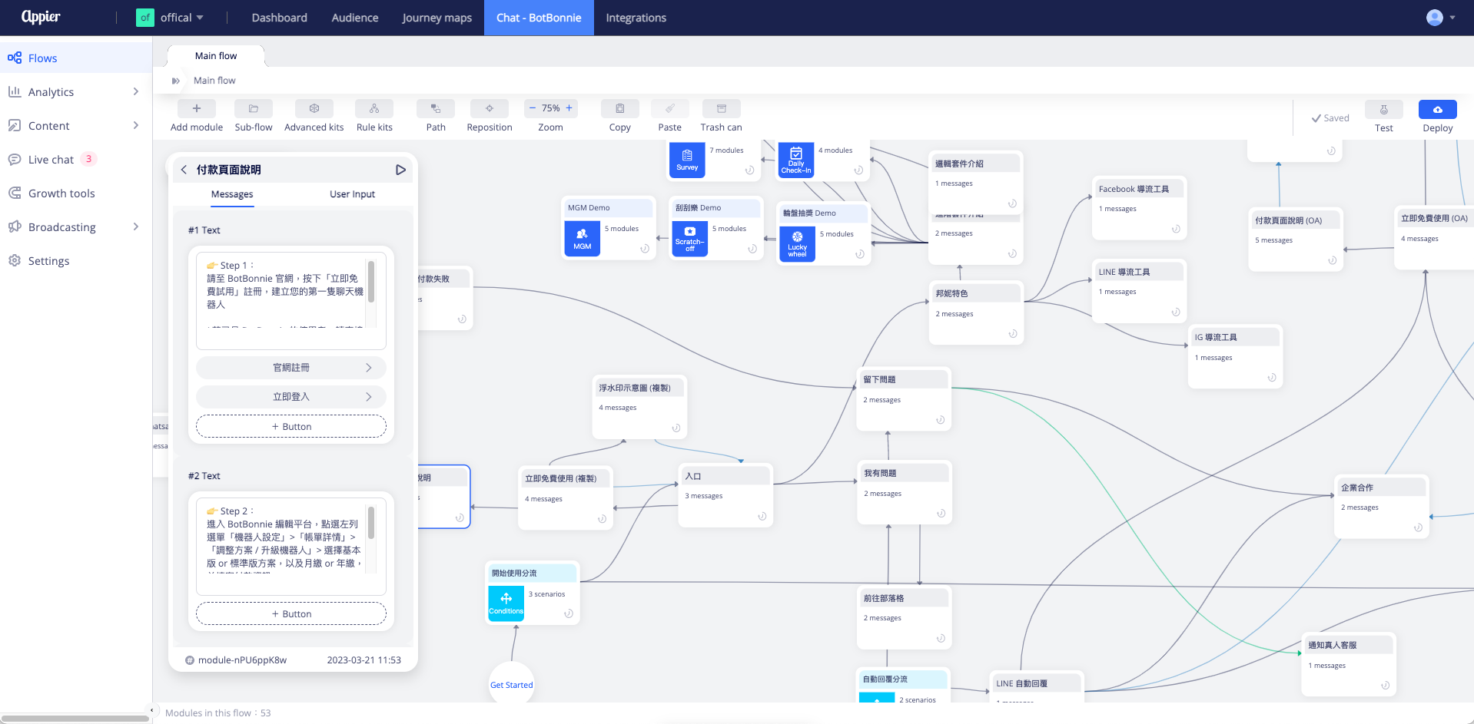
Task: Open the 官網註冊 button row
Action: 291,368
